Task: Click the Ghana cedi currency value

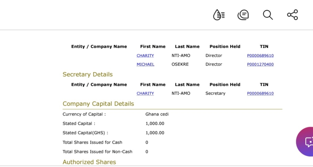Action: [157, 114]
